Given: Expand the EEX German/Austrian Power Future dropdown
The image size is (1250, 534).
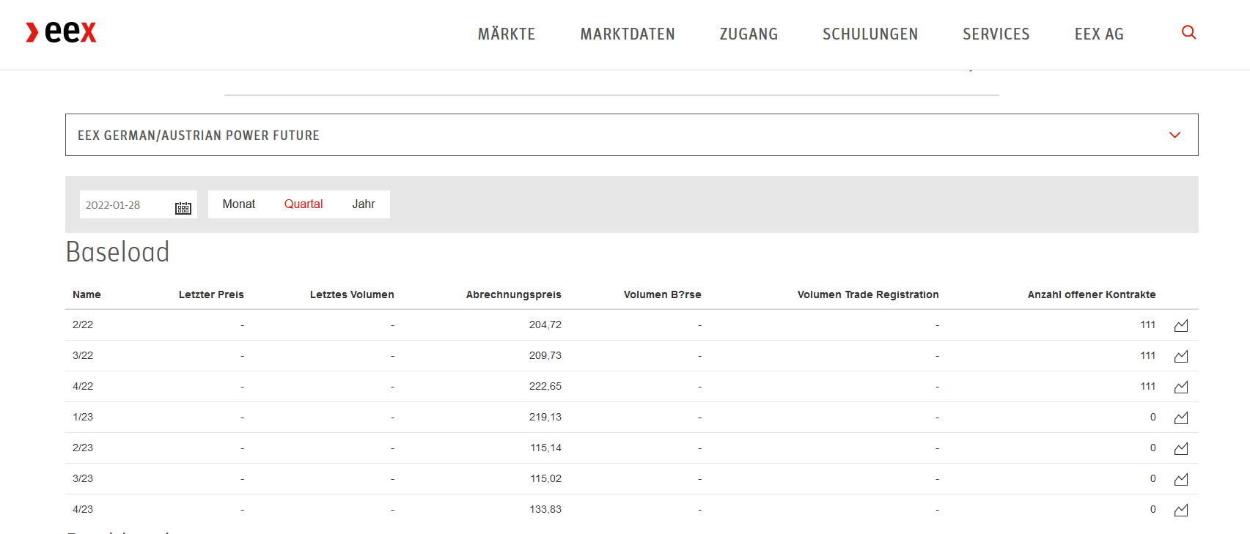Looking at the screenshot, I should click(x=632, y=135).
